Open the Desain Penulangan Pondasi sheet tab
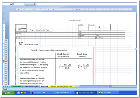Image resolution: width=140 pixels, height=98 pixels. 62,86
